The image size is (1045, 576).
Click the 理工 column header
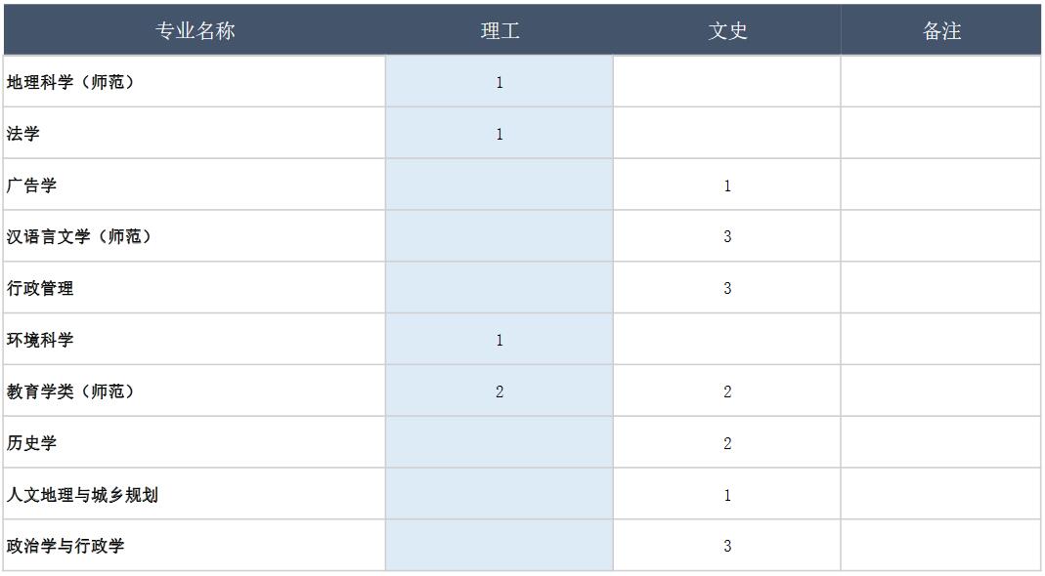pos(500,30)
